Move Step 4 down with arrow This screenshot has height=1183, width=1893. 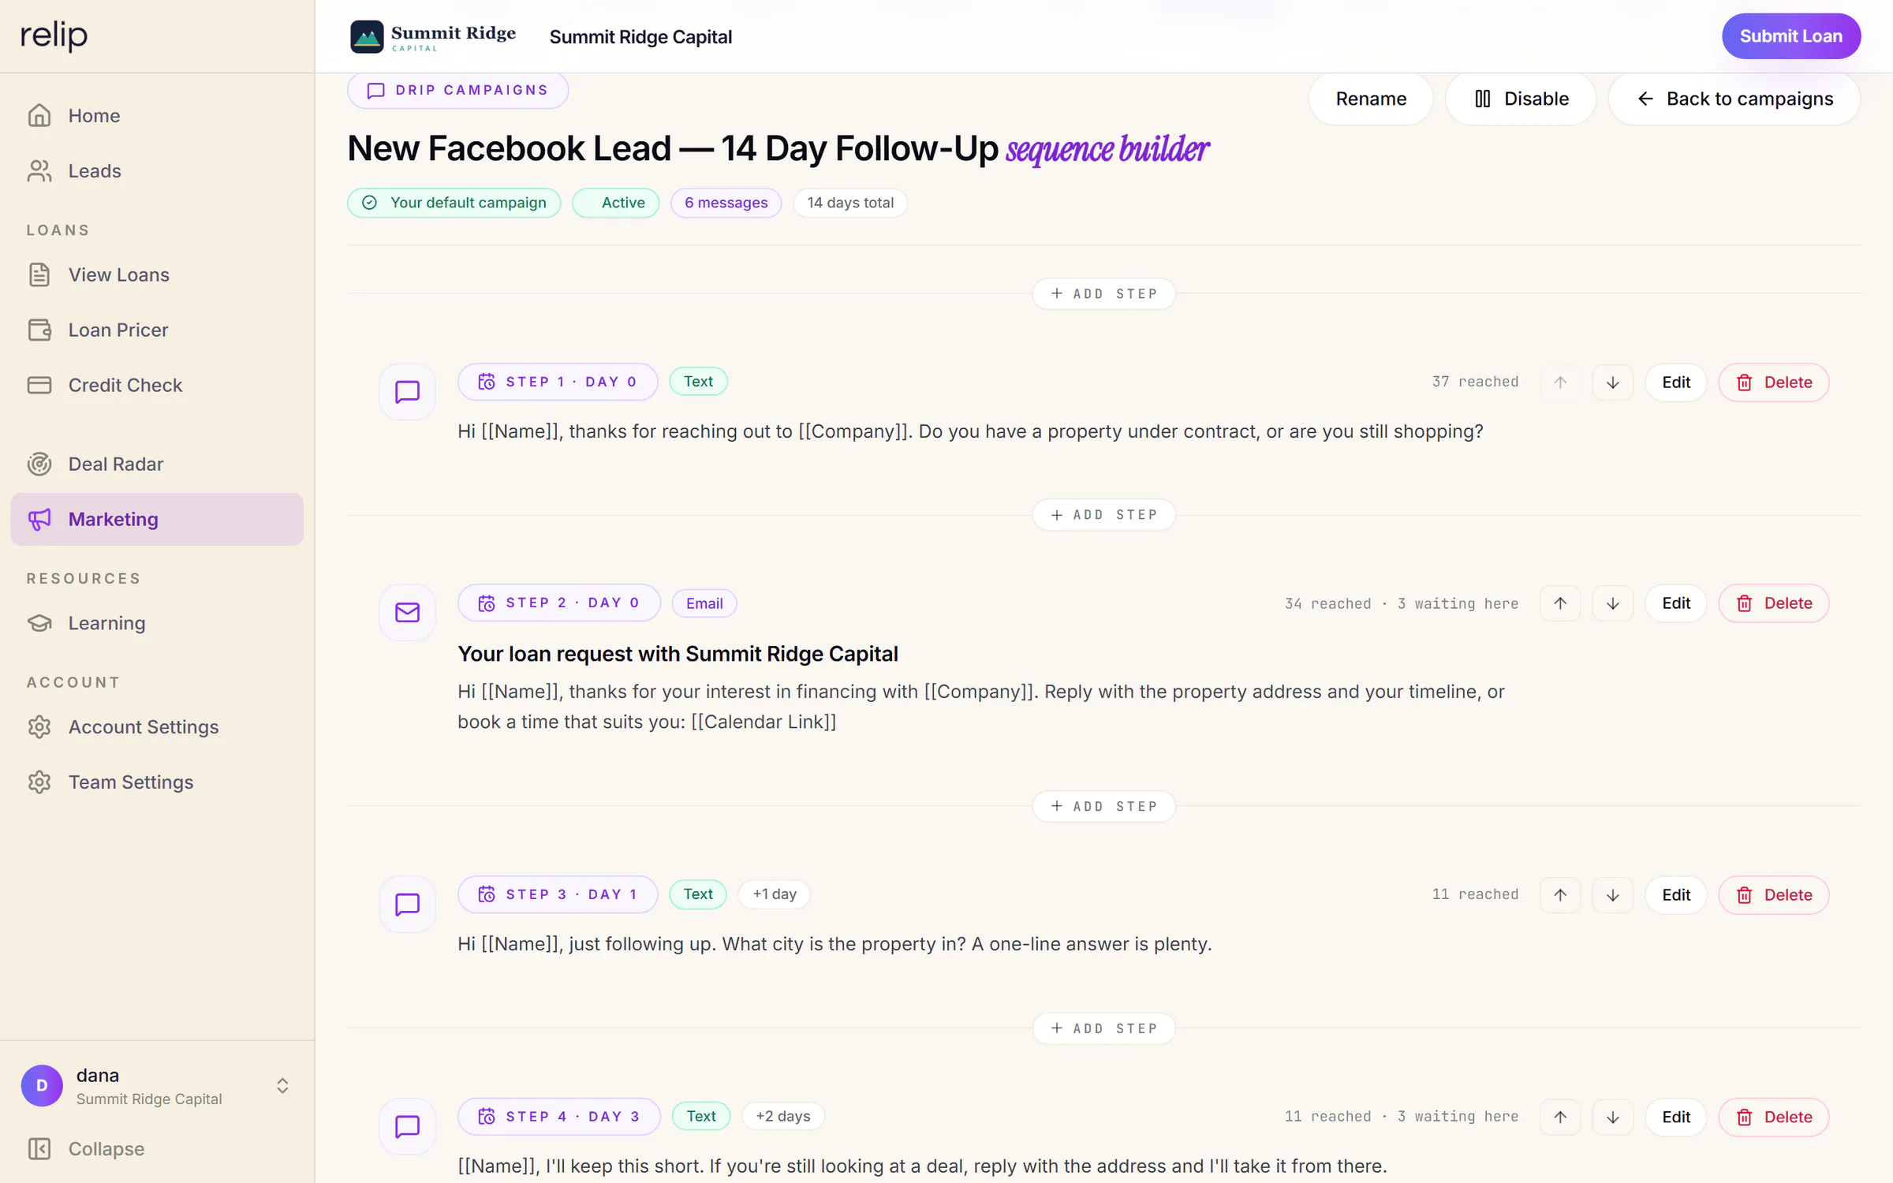1612,1118
